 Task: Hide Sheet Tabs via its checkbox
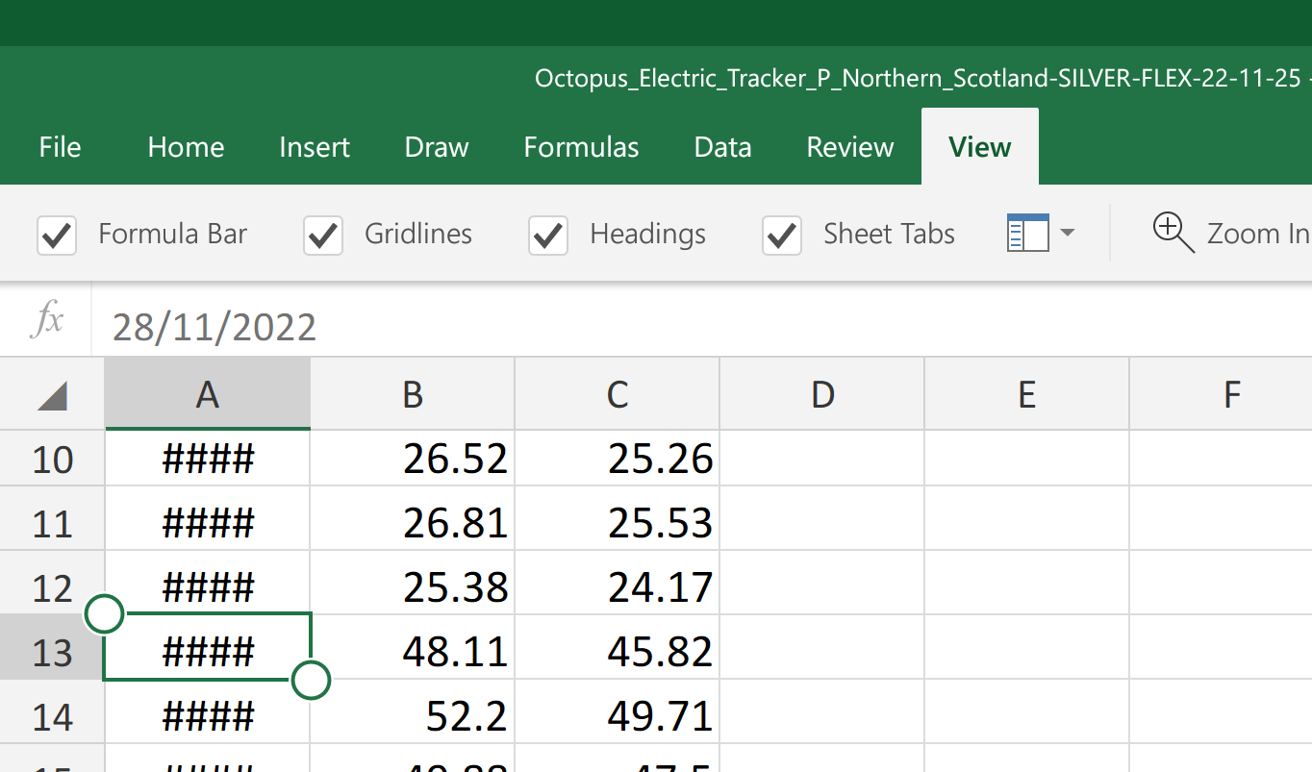(782, 235)
